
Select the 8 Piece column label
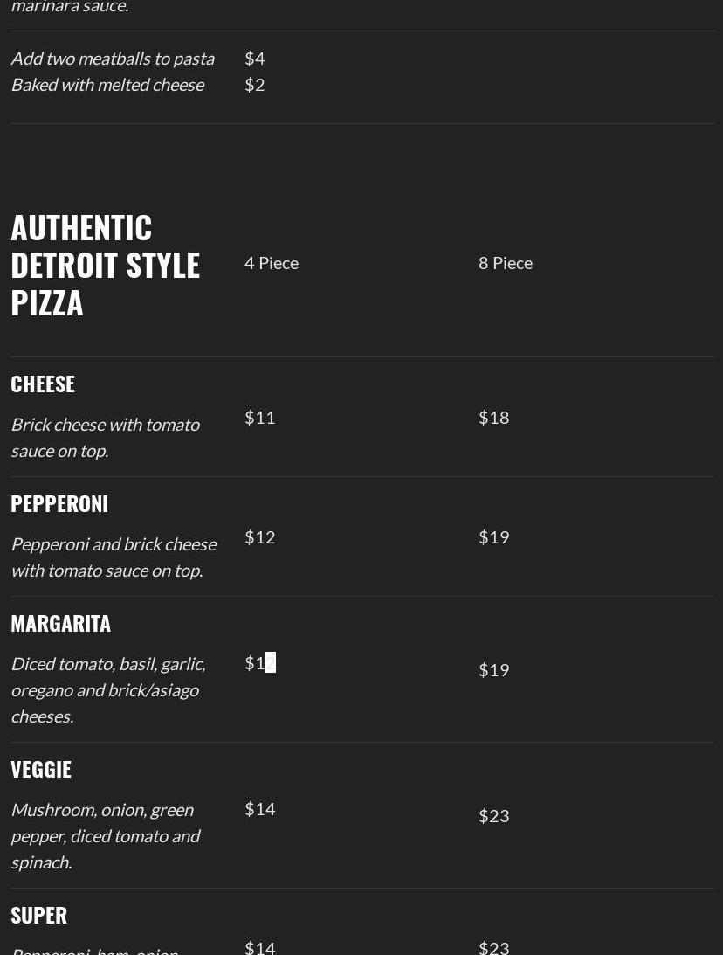[505, 263]
